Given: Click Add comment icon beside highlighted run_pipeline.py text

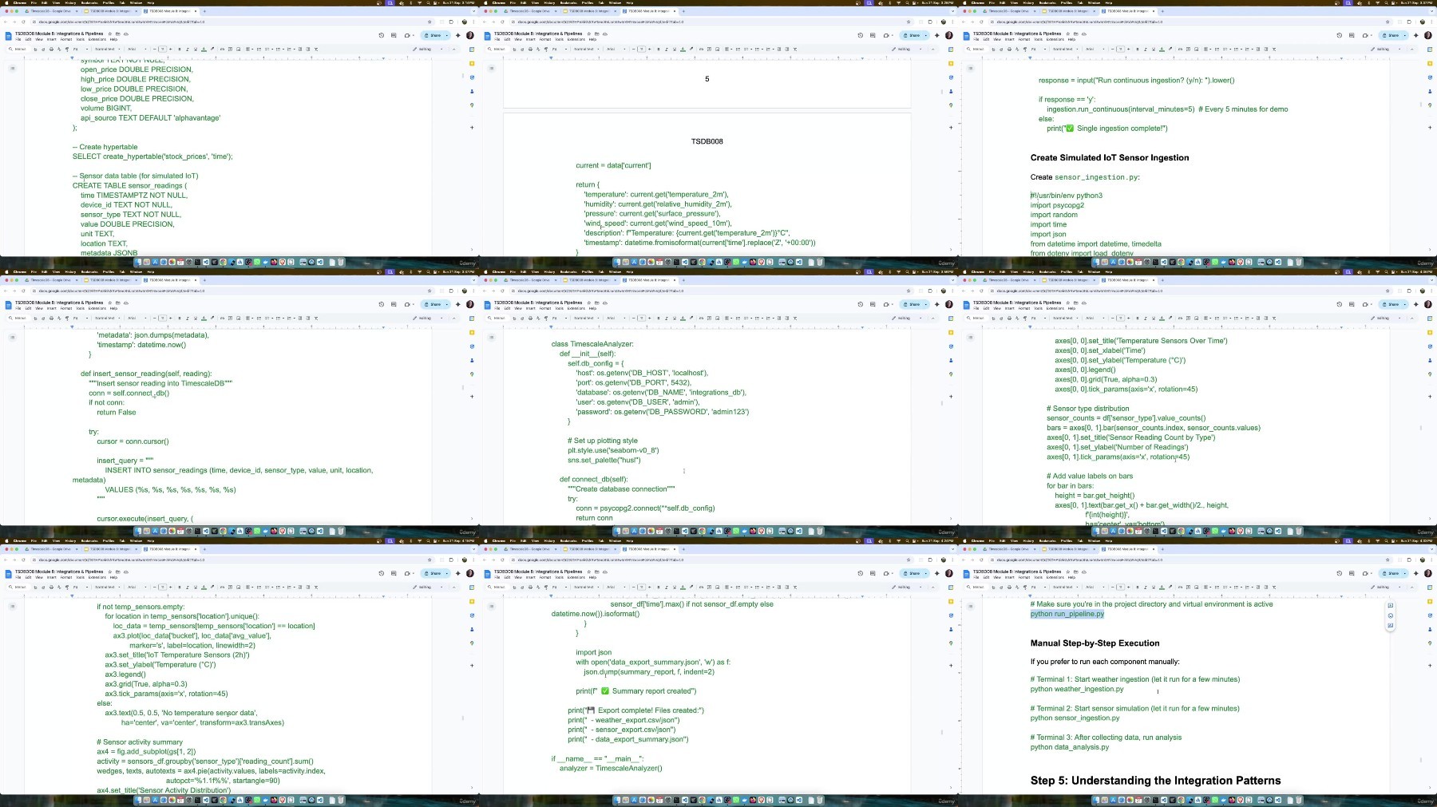Looking at the screenshot, I should tap(1391, 607).
